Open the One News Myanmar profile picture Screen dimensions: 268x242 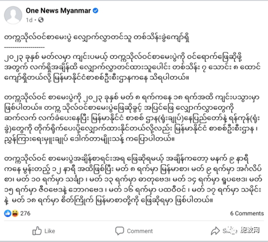pos(13,15)
